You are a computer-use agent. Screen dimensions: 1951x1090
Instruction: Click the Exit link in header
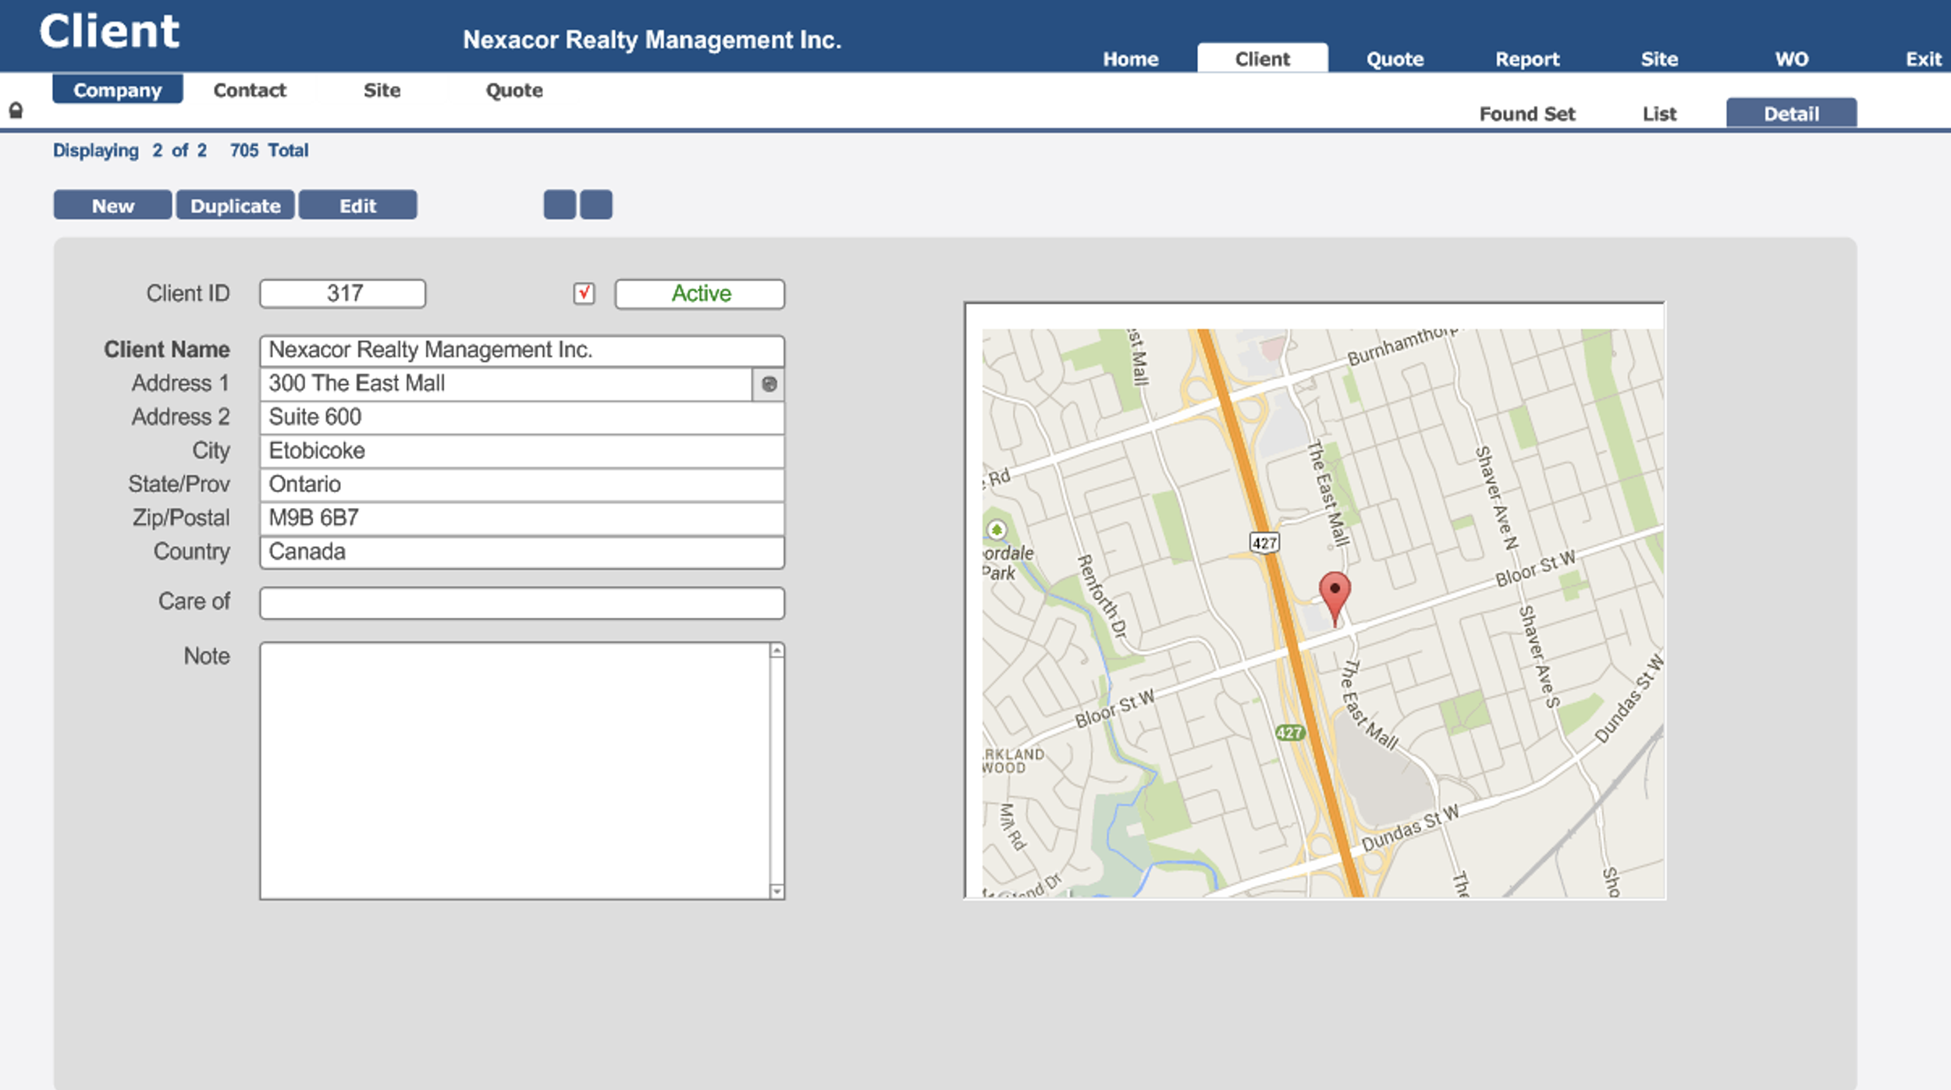click(1923, 59)
